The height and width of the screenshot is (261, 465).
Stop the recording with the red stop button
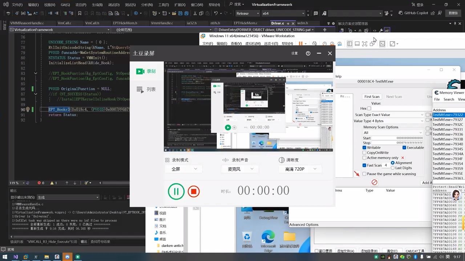(194, 191)
